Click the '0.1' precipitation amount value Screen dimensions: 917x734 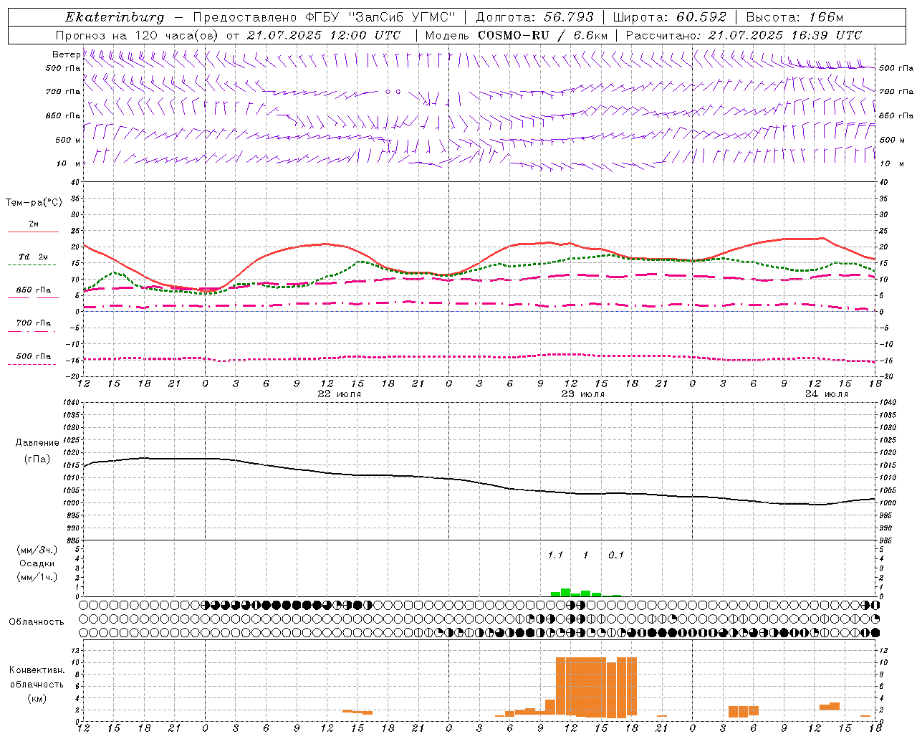[616, 556]
